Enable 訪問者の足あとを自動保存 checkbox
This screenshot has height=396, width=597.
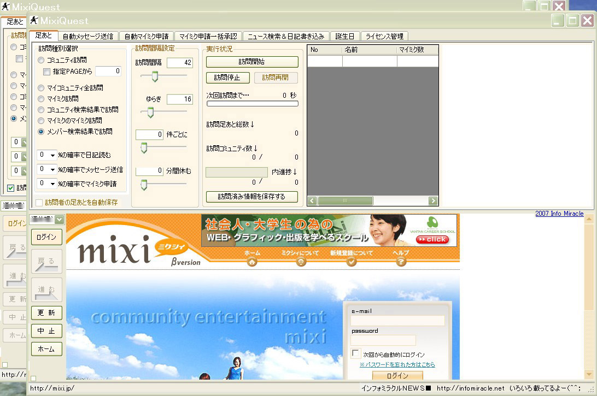pyautogui.click(x=39, y=203)
